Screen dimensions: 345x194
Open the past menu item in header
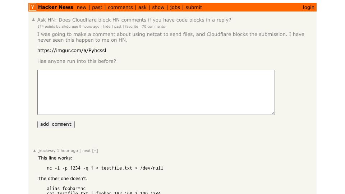coord(97,8)
